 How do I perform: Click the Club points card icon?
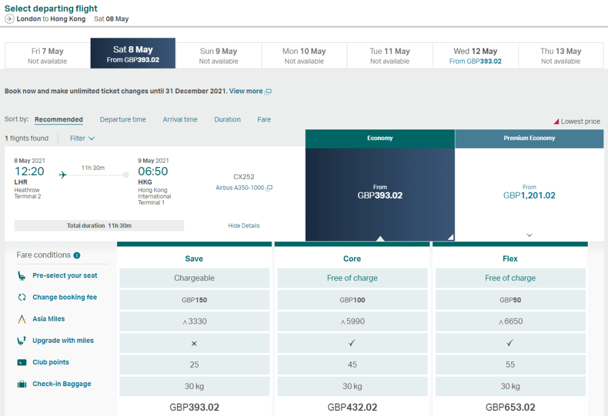point(22,363)
